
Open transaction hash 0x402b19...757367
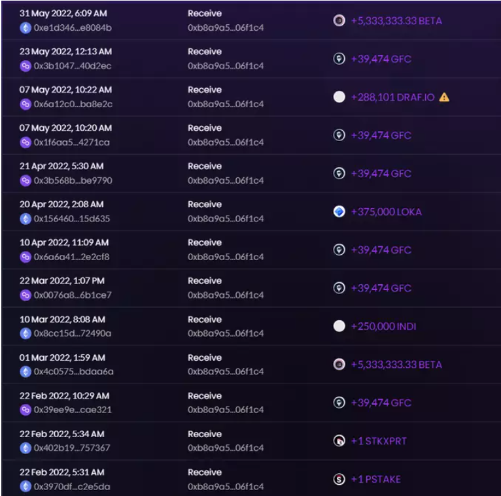(x=72, y=448)
